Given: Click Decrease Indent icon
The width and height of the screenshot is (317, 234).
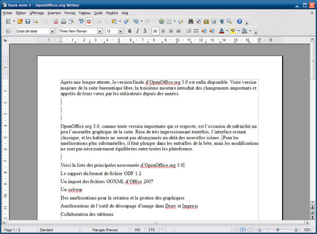Looking at the screenshot, I should click(x=204, y=31).
